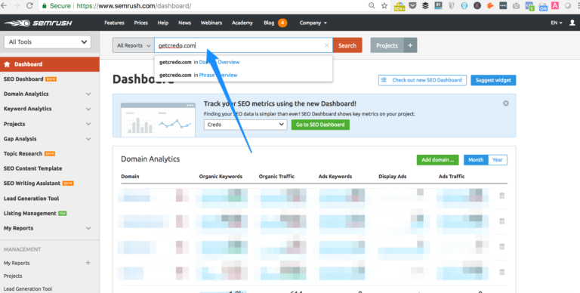The height and width of the screenshot is (293, 580).
Task: Clear the search field with the X icon
Action: [326, 45]
